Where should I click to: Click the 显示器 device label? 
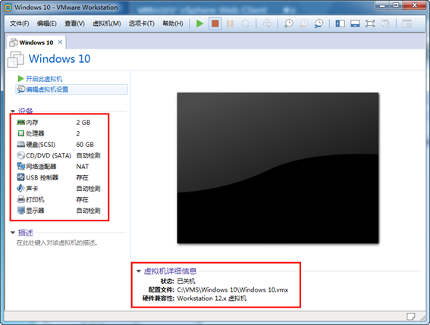(x=35, y=211)
